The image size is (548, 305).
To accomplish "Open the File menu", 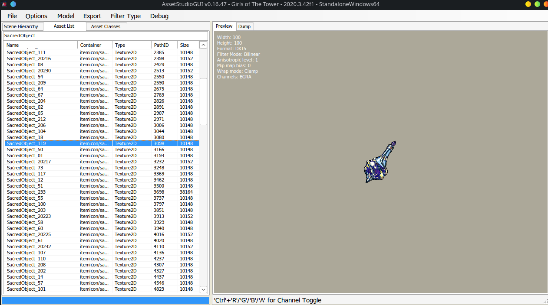I will coord(12,16).
